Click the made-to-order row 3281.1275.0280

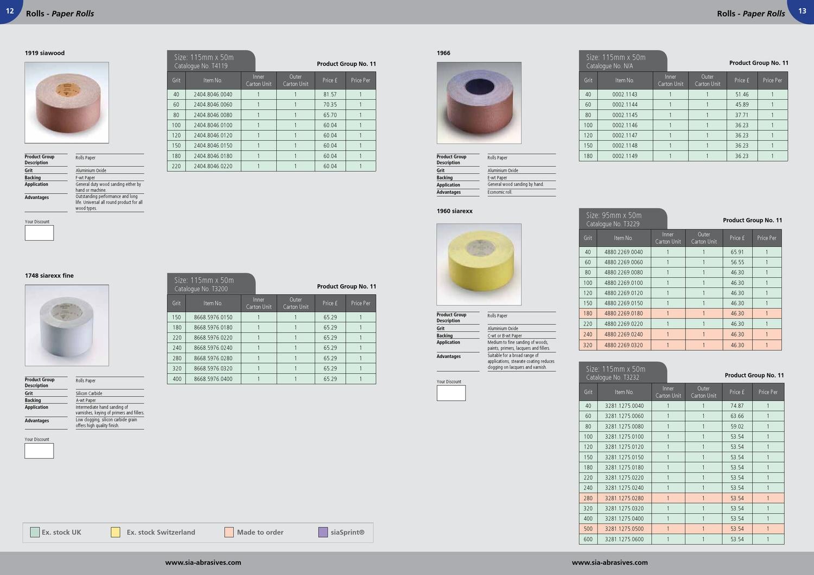tap(682, 498)
